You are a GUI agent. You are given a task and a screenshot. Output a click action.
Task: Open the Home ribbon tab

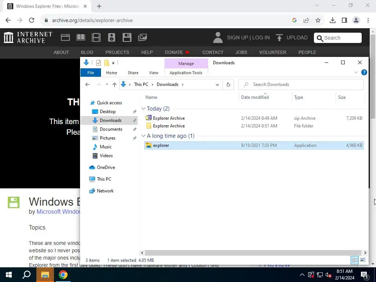point(112,73)
